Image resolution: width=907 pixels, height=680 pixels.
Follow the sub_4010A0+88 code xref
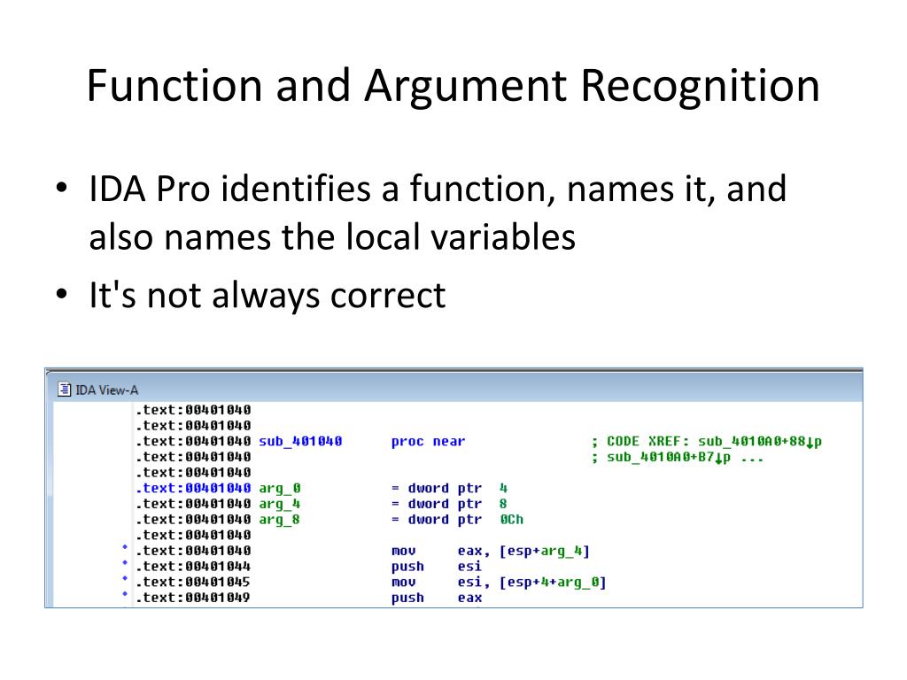pyautogui.click(x=759, y=442)
